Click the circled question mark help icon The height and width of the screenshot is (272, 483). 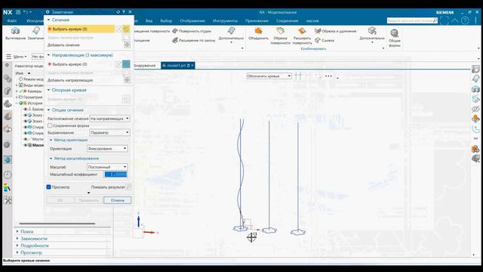coord(465,20)
